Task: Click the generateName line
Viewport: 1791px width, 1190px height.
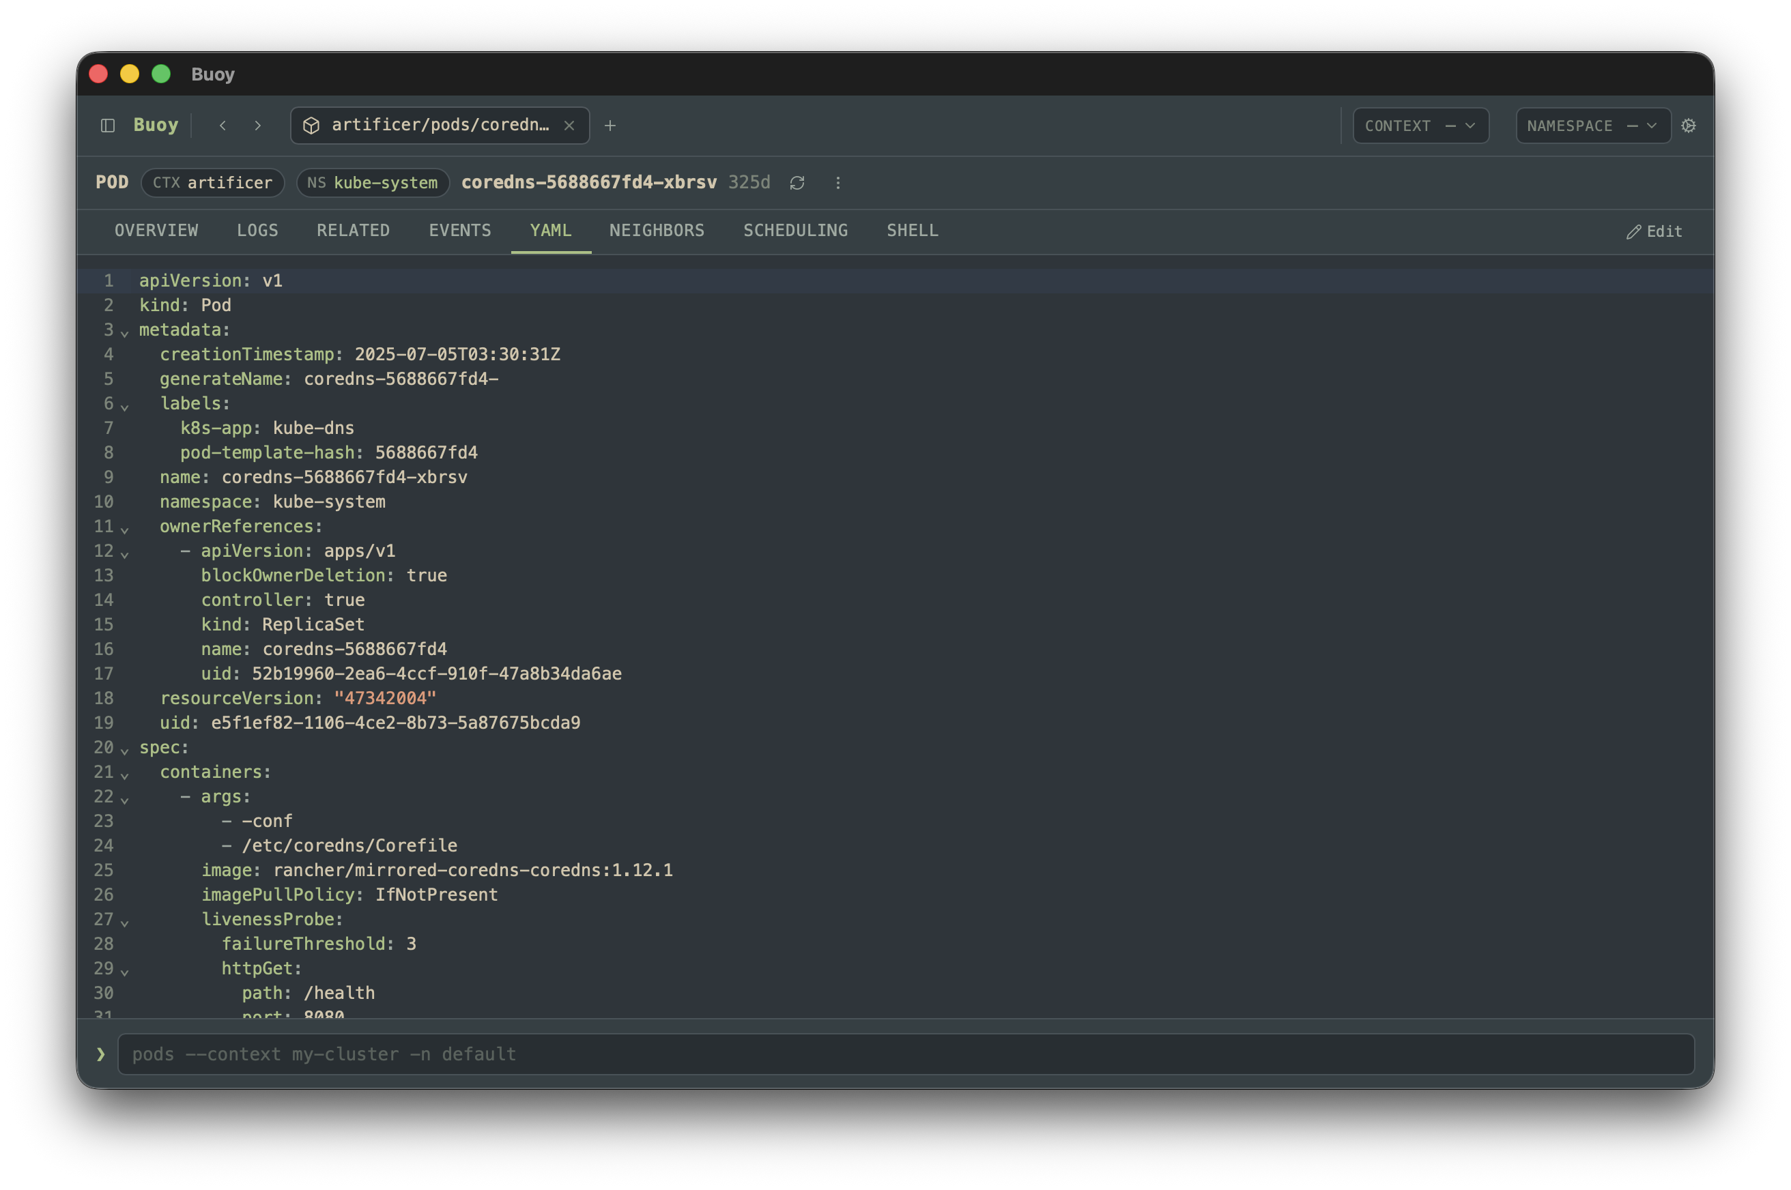Action: tap(329, 379)
